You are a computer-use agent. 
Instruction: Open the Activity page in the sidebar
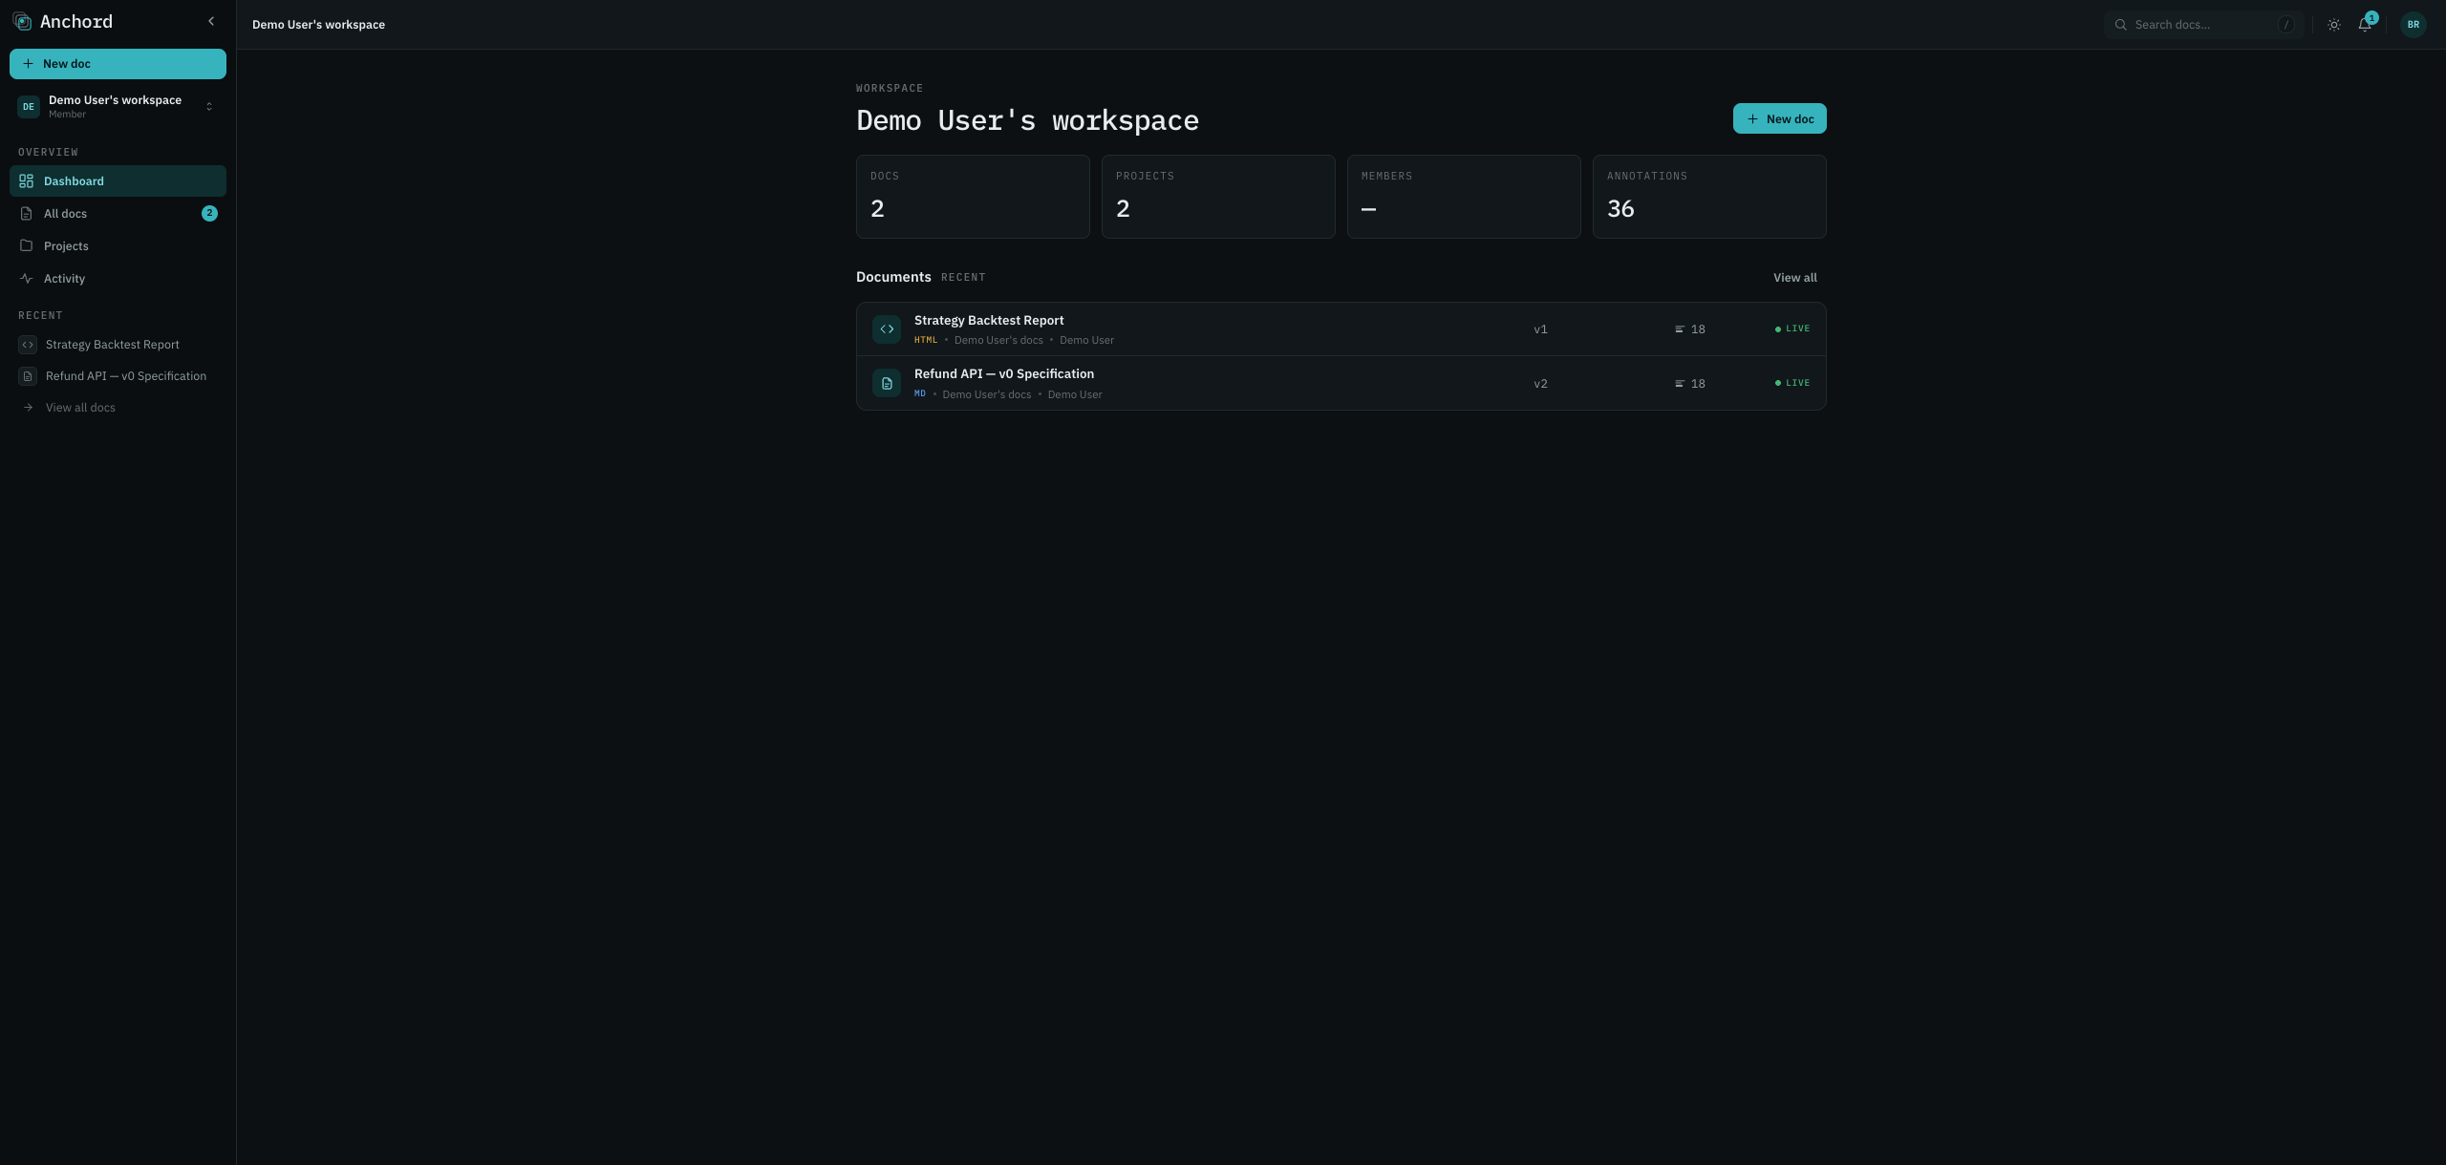(x=118, y=279)
